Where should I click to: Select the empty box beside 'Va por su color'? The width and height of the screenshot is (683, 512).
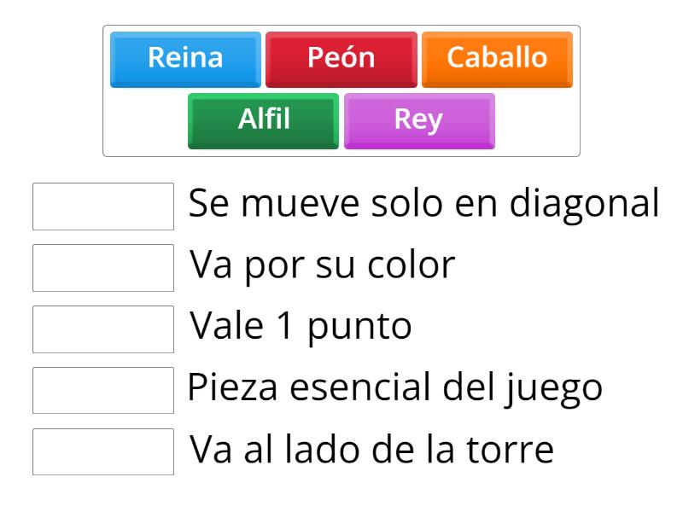point(103,268)
